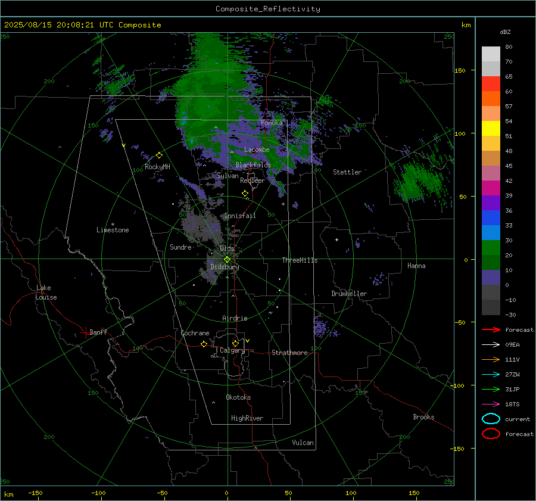Click the Lacombe city label

coord(257,150)
